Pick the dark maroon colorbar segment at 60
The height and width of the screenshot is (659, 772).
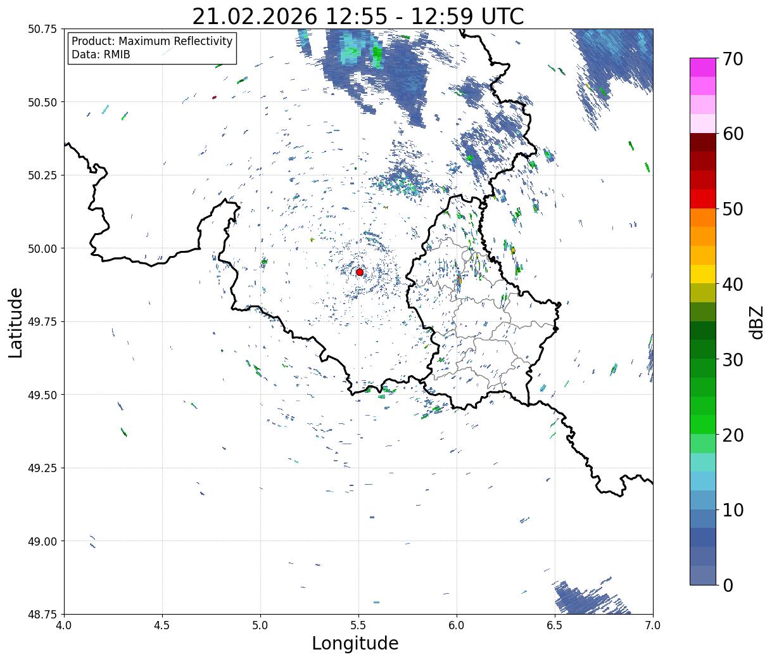pos(703,143)
